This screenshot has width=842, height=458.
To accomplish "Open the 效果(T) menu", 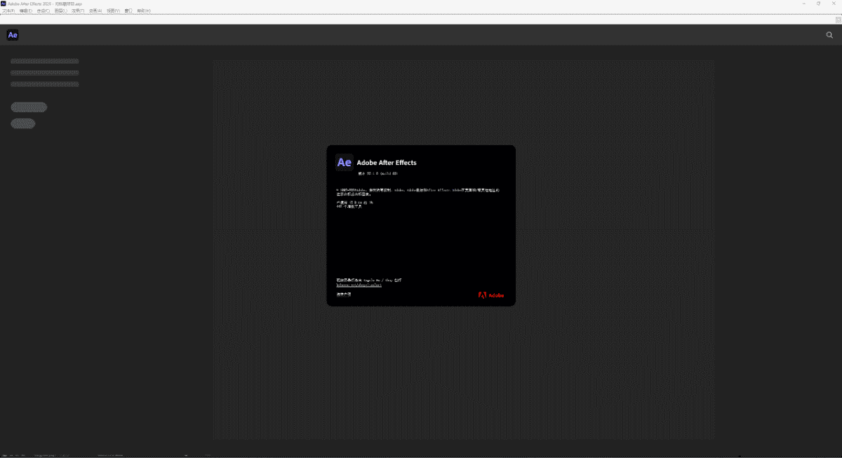I will [x=78, y=11].
